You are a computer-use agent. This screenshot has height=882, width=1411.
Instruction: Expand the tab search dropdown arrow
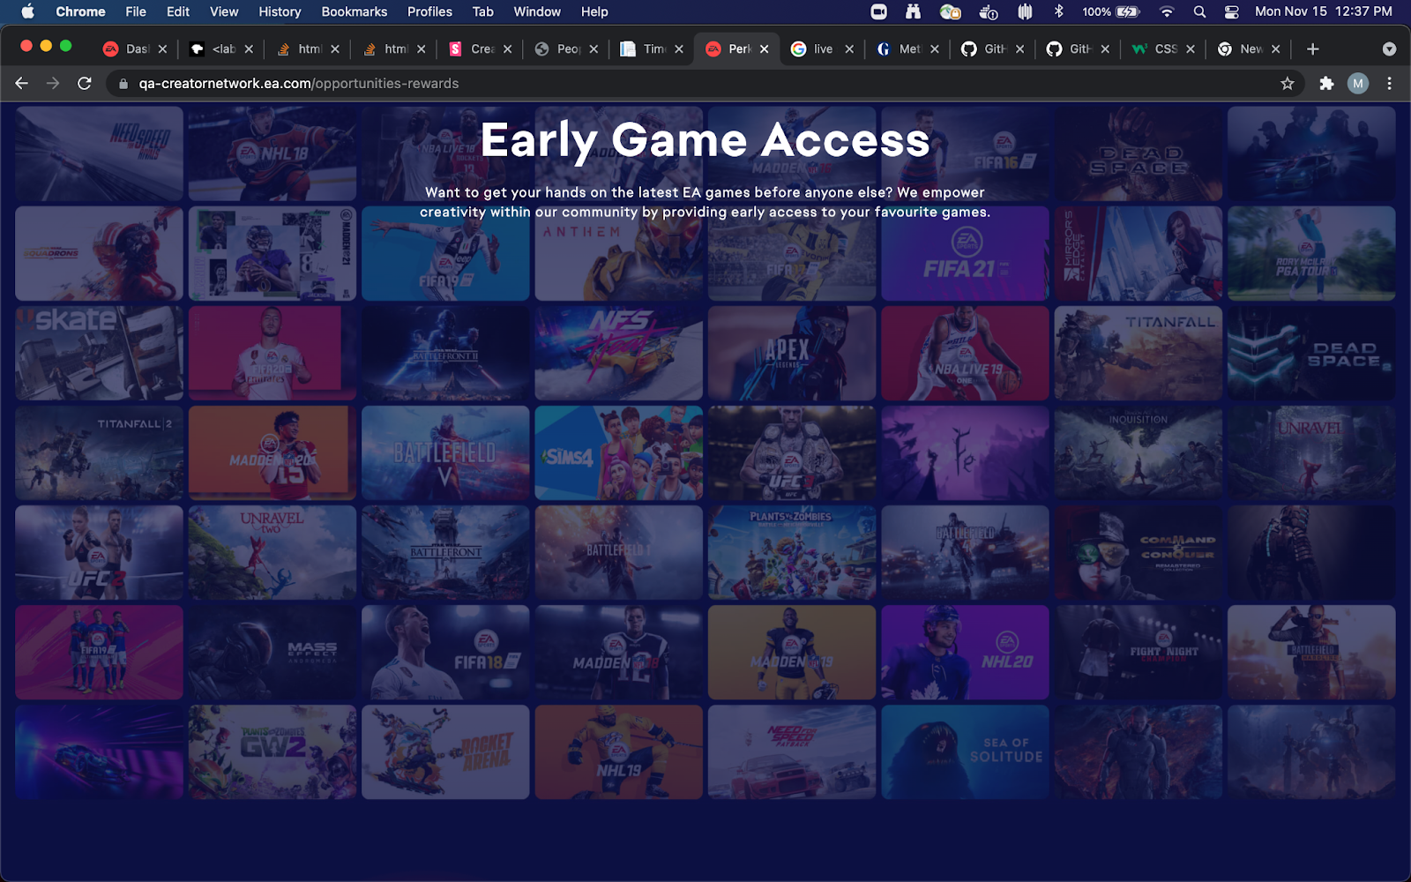(x=1389, y=49)
